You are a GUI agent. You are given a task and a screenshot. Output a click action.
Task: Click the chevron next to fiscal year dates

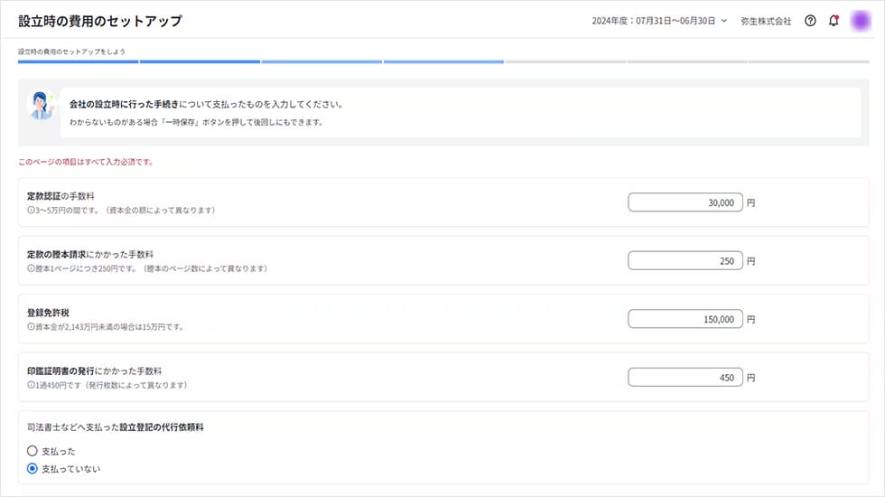723,21
